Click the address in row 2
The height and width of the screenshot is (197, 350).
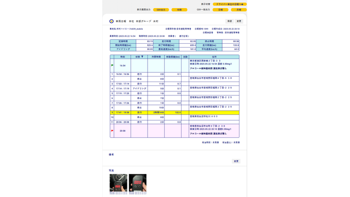[211, 78]
